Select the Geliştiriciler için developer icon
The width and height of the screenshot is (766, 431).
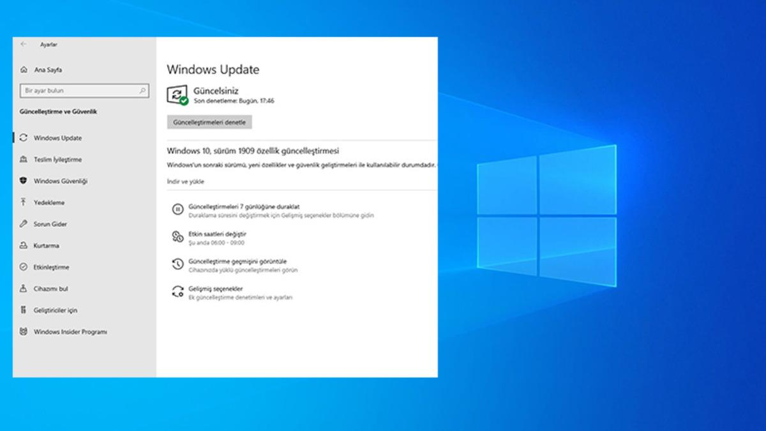24,310
